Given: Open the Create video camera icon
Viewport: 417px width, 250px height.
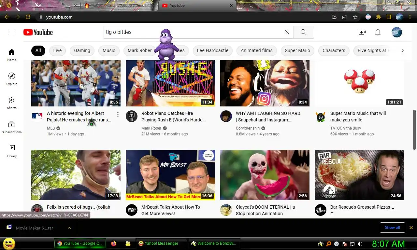Looking at the screenshot, I should pyautogui.click(x=362, y=32).
